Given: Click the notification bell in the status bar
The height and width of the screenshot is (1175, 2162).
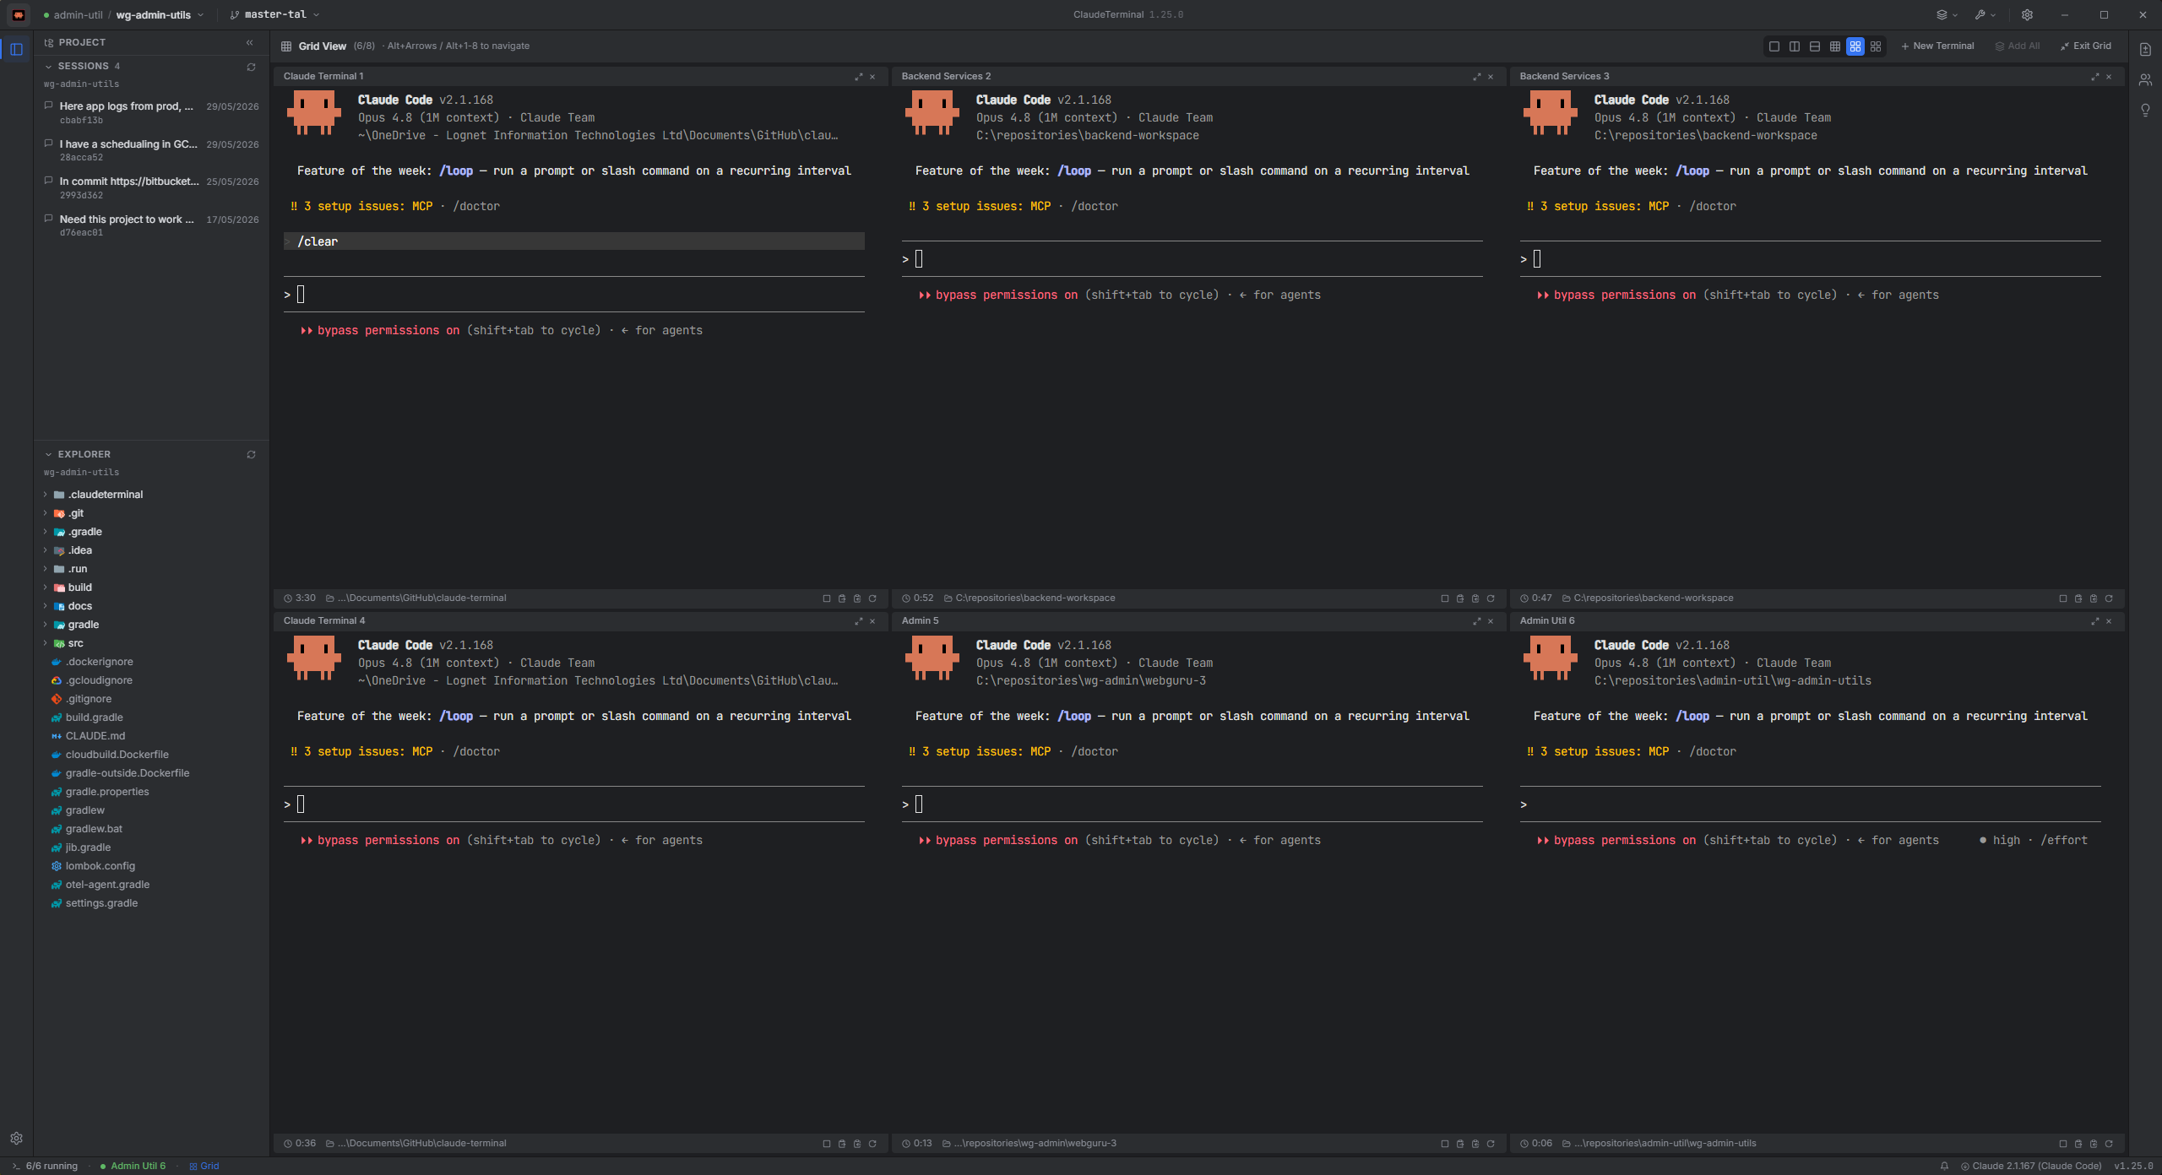Looking at the screenshot, I should (x=1944, y=1166).
